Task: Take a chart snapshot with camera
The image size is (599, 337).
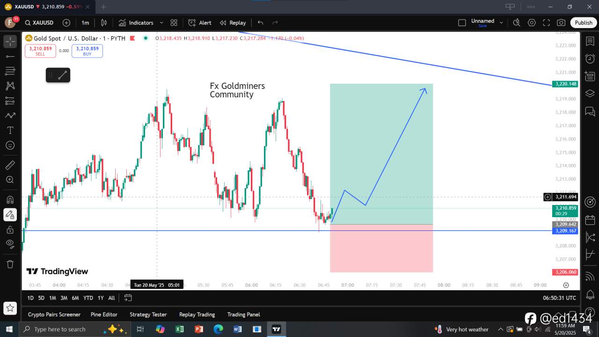Action: (561, 22)
